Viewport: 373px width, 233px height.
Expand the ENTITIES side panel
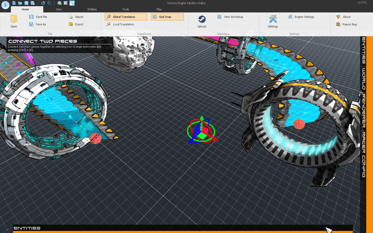364,50
